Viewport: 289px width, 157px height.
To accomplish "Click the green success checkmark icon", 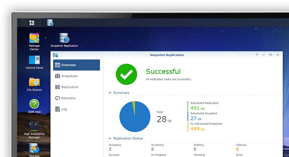I will pos(126,74).
